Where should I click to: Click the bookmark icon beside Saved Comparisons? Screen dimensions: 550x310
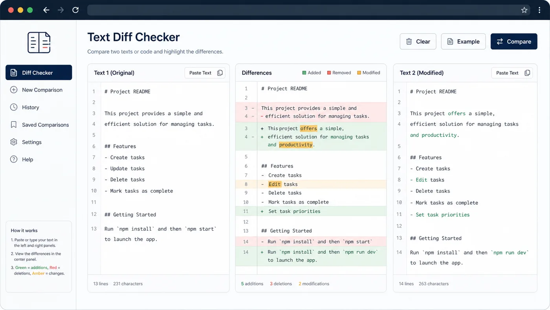[14, 125]
